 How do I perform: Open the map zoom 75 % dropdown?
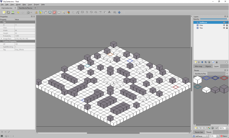click(218, 136)
